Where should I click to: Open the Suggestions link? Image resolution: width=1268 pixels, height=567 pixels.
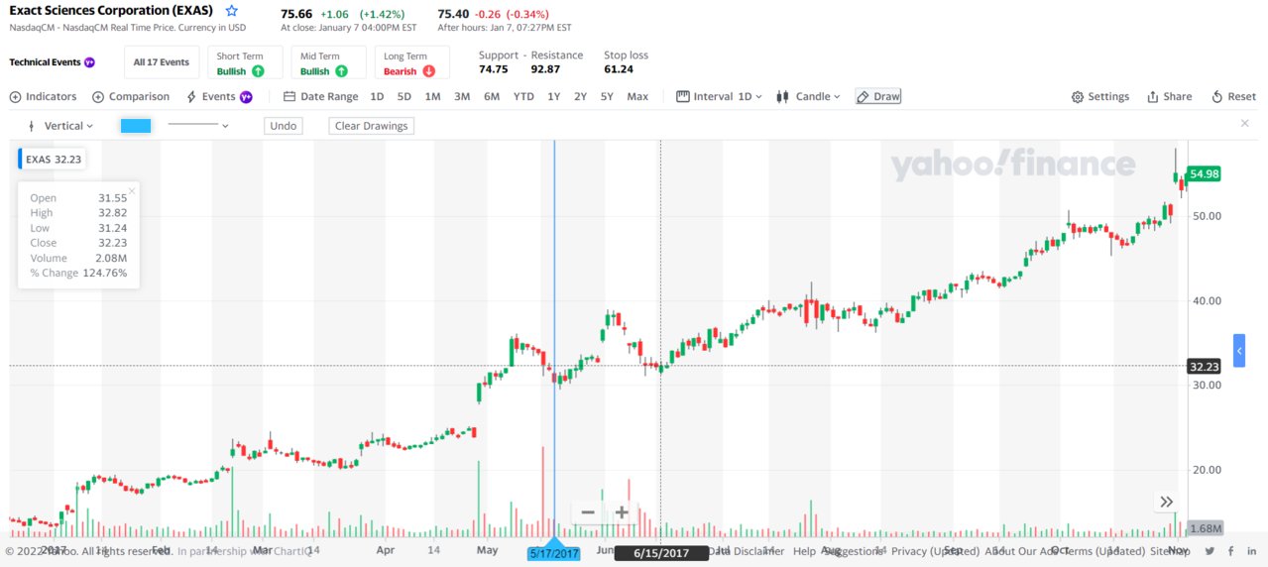852,551
